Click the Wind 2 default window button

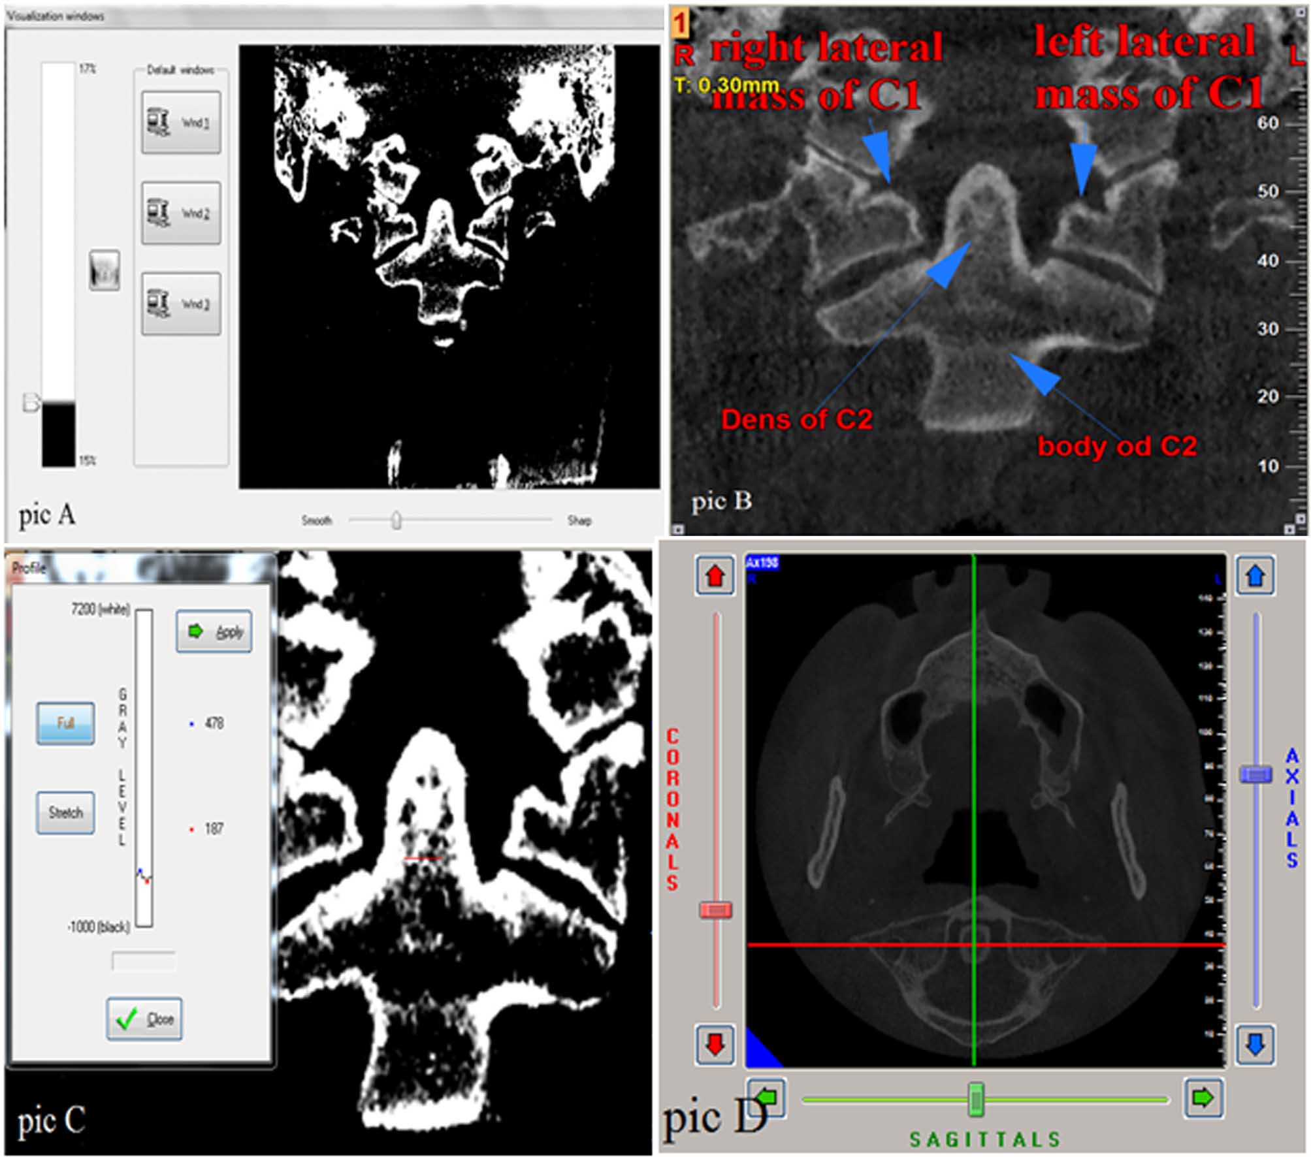[x=181, y=213]
